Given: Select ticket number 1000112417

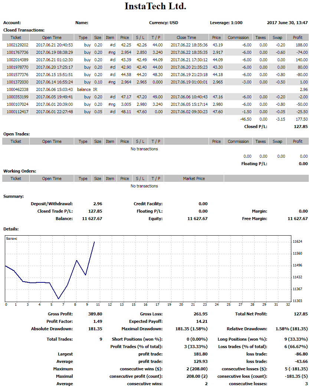Looking at the screenshot, I should pos(17,112).
